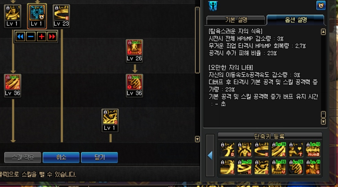Image resolution: width=338 pixels, height=187 pixels.
Task: Increase skill level with red plus button
Action: (41, 36)
